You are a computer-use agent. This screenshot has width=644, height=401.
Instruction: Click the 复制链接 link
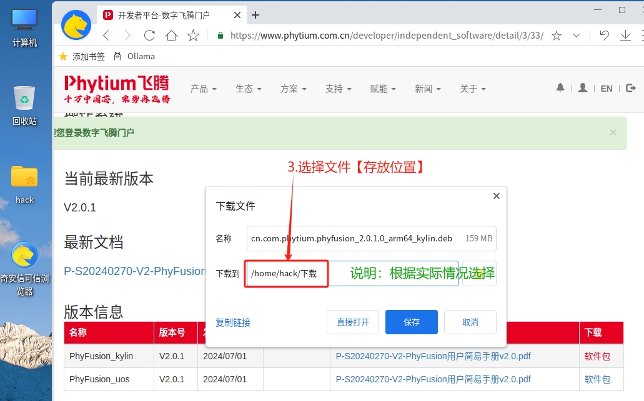coord(233,322)
